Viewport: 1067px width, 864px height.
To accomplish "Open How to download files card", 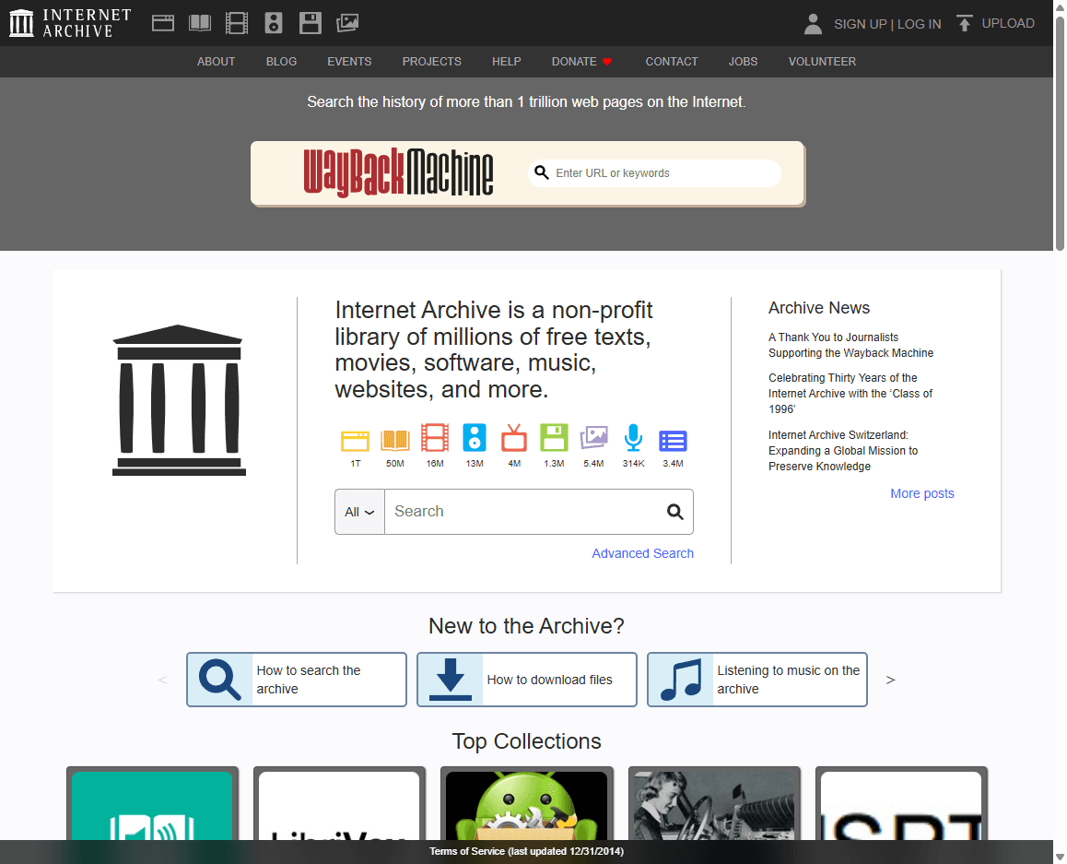I will tap(527, 680).
